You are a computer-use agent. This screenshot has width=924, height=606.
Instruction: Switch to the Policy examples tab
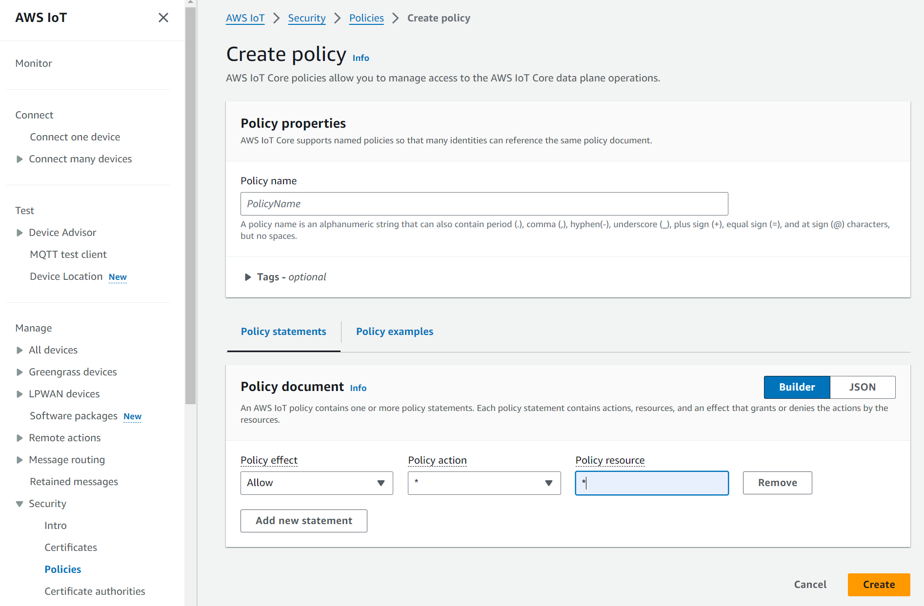click(x=394, y=332)
